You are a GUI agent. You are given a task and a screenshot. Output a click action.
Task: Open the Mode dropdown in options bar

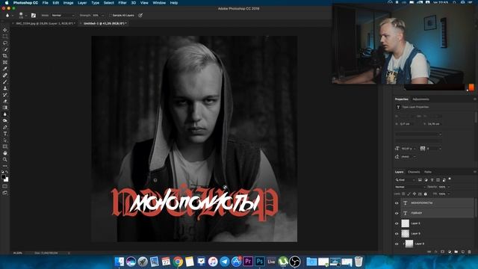(63, 15)
